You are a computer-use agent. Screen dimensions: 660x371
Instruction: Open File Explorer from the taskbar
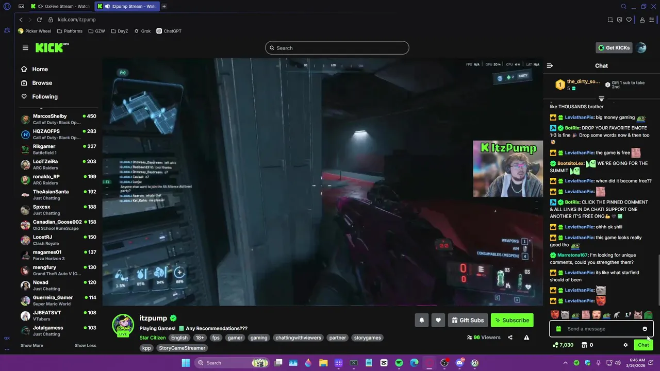click(323, 363)
